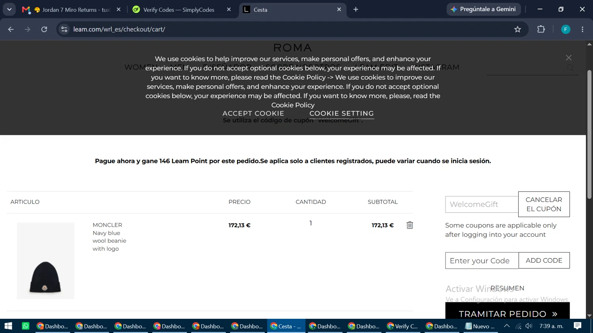
Task: Expand the tab search dropdown
Action: (9, 9)
